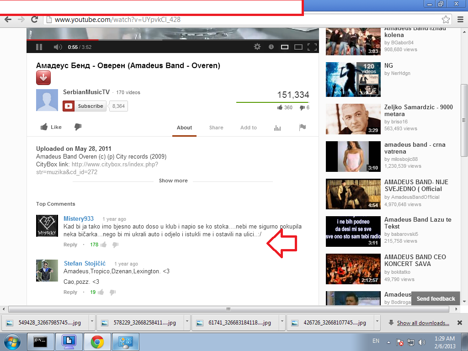Open Action Center flag tray icon
The width and height of the screenshot is (468, 351).
pyautogui.click(x=400, y=342)
